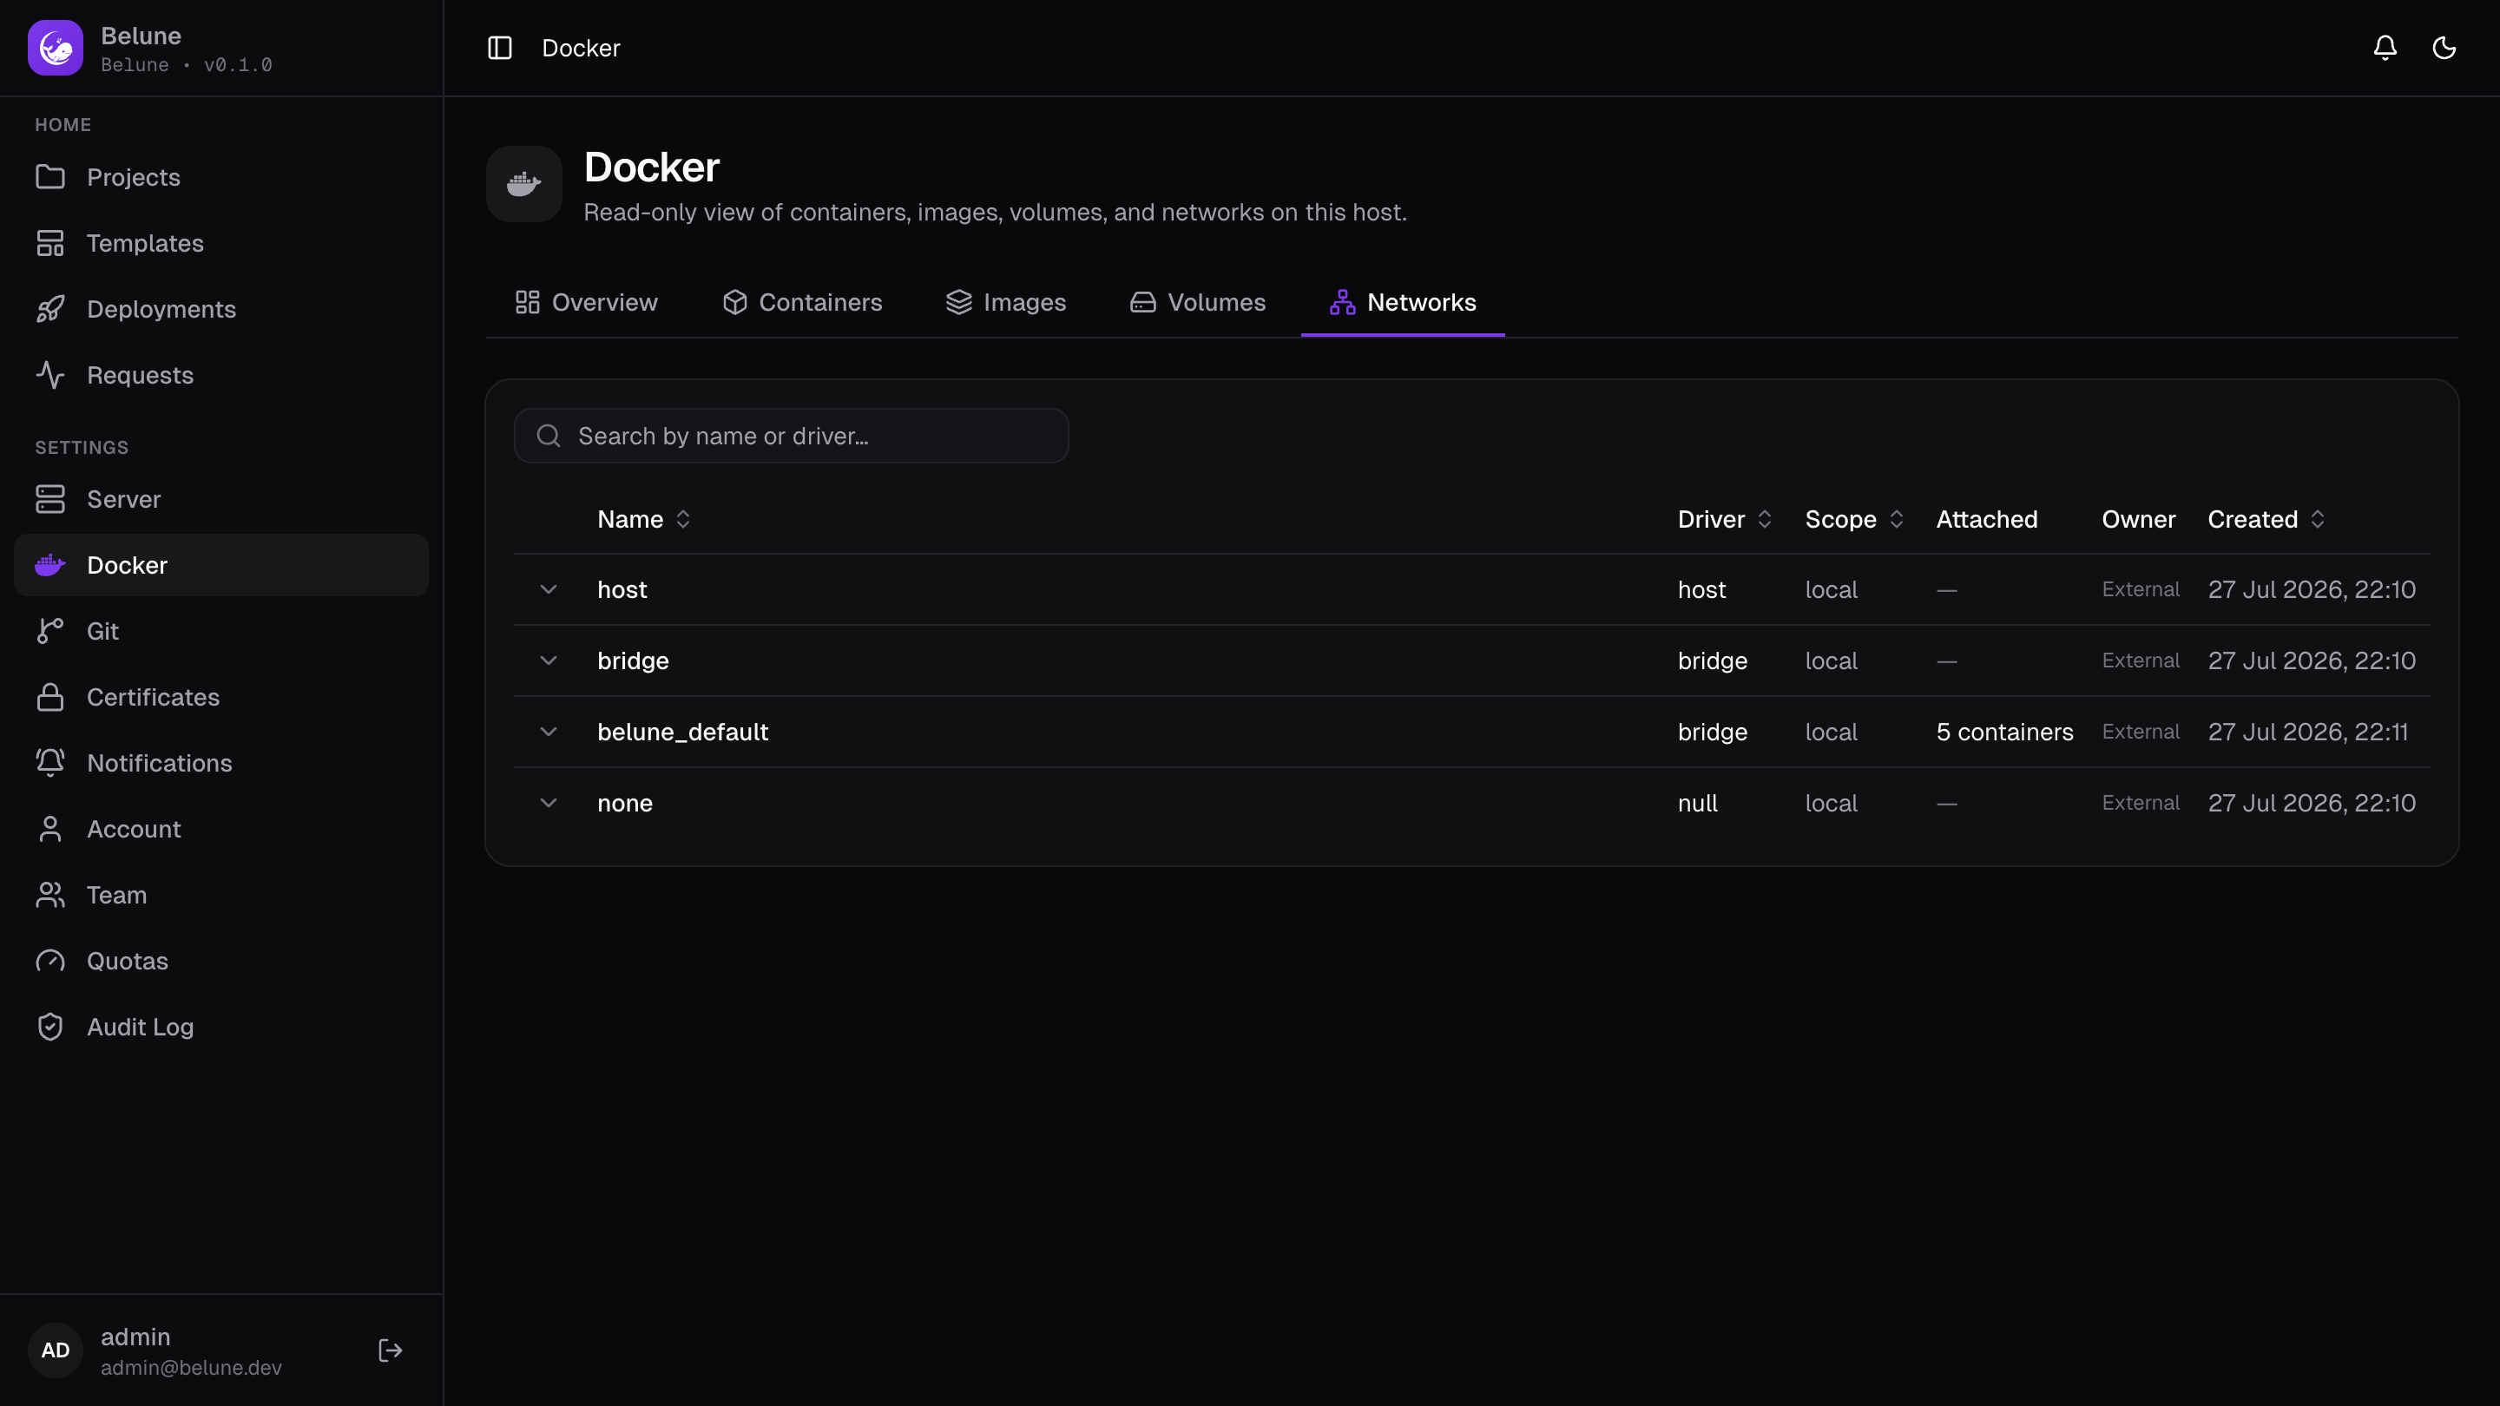This screenshot has height=1406, width=2500.
Task: Sort by Created column
Action: pos(2267,520)
